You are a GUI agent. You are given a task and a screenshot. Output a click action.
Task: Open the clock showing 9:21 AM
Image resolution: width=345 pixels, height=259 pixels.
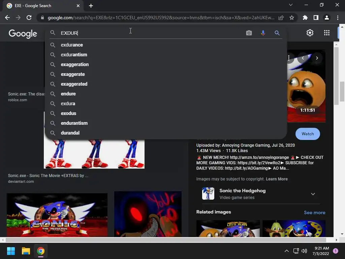click(x=321, y=251)
